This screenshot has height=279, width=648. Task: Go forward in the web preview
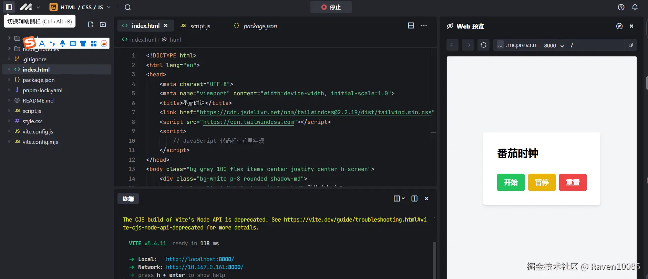point(468,45)
